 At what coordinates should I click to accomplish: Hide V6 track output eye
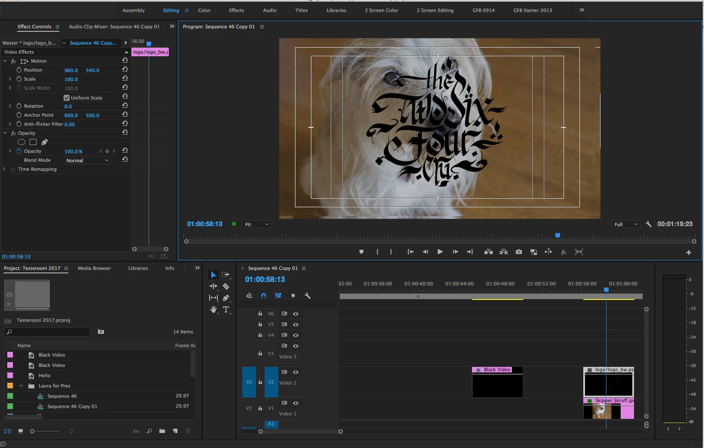click(x=296, y=314)
